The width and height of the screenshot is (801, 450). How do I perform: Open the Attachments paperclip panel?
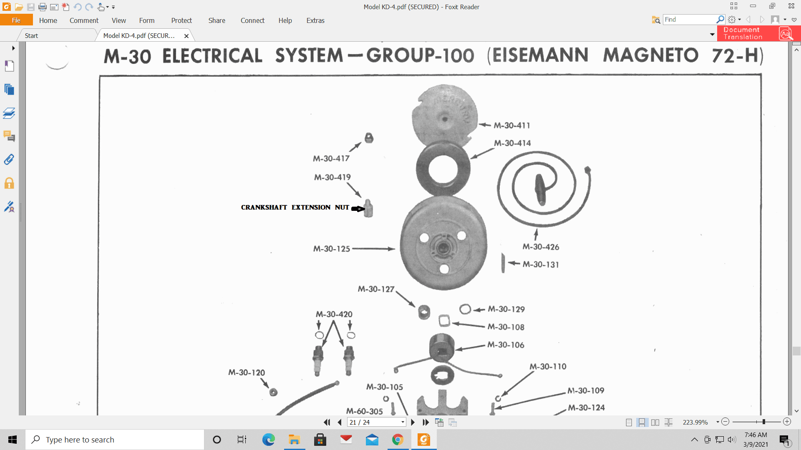pos(9,160)
